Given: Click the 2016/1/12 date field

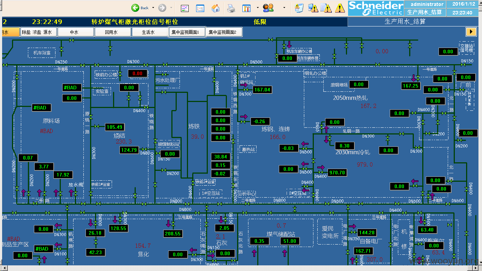Looking at the screenshot, I should [463, 4].
